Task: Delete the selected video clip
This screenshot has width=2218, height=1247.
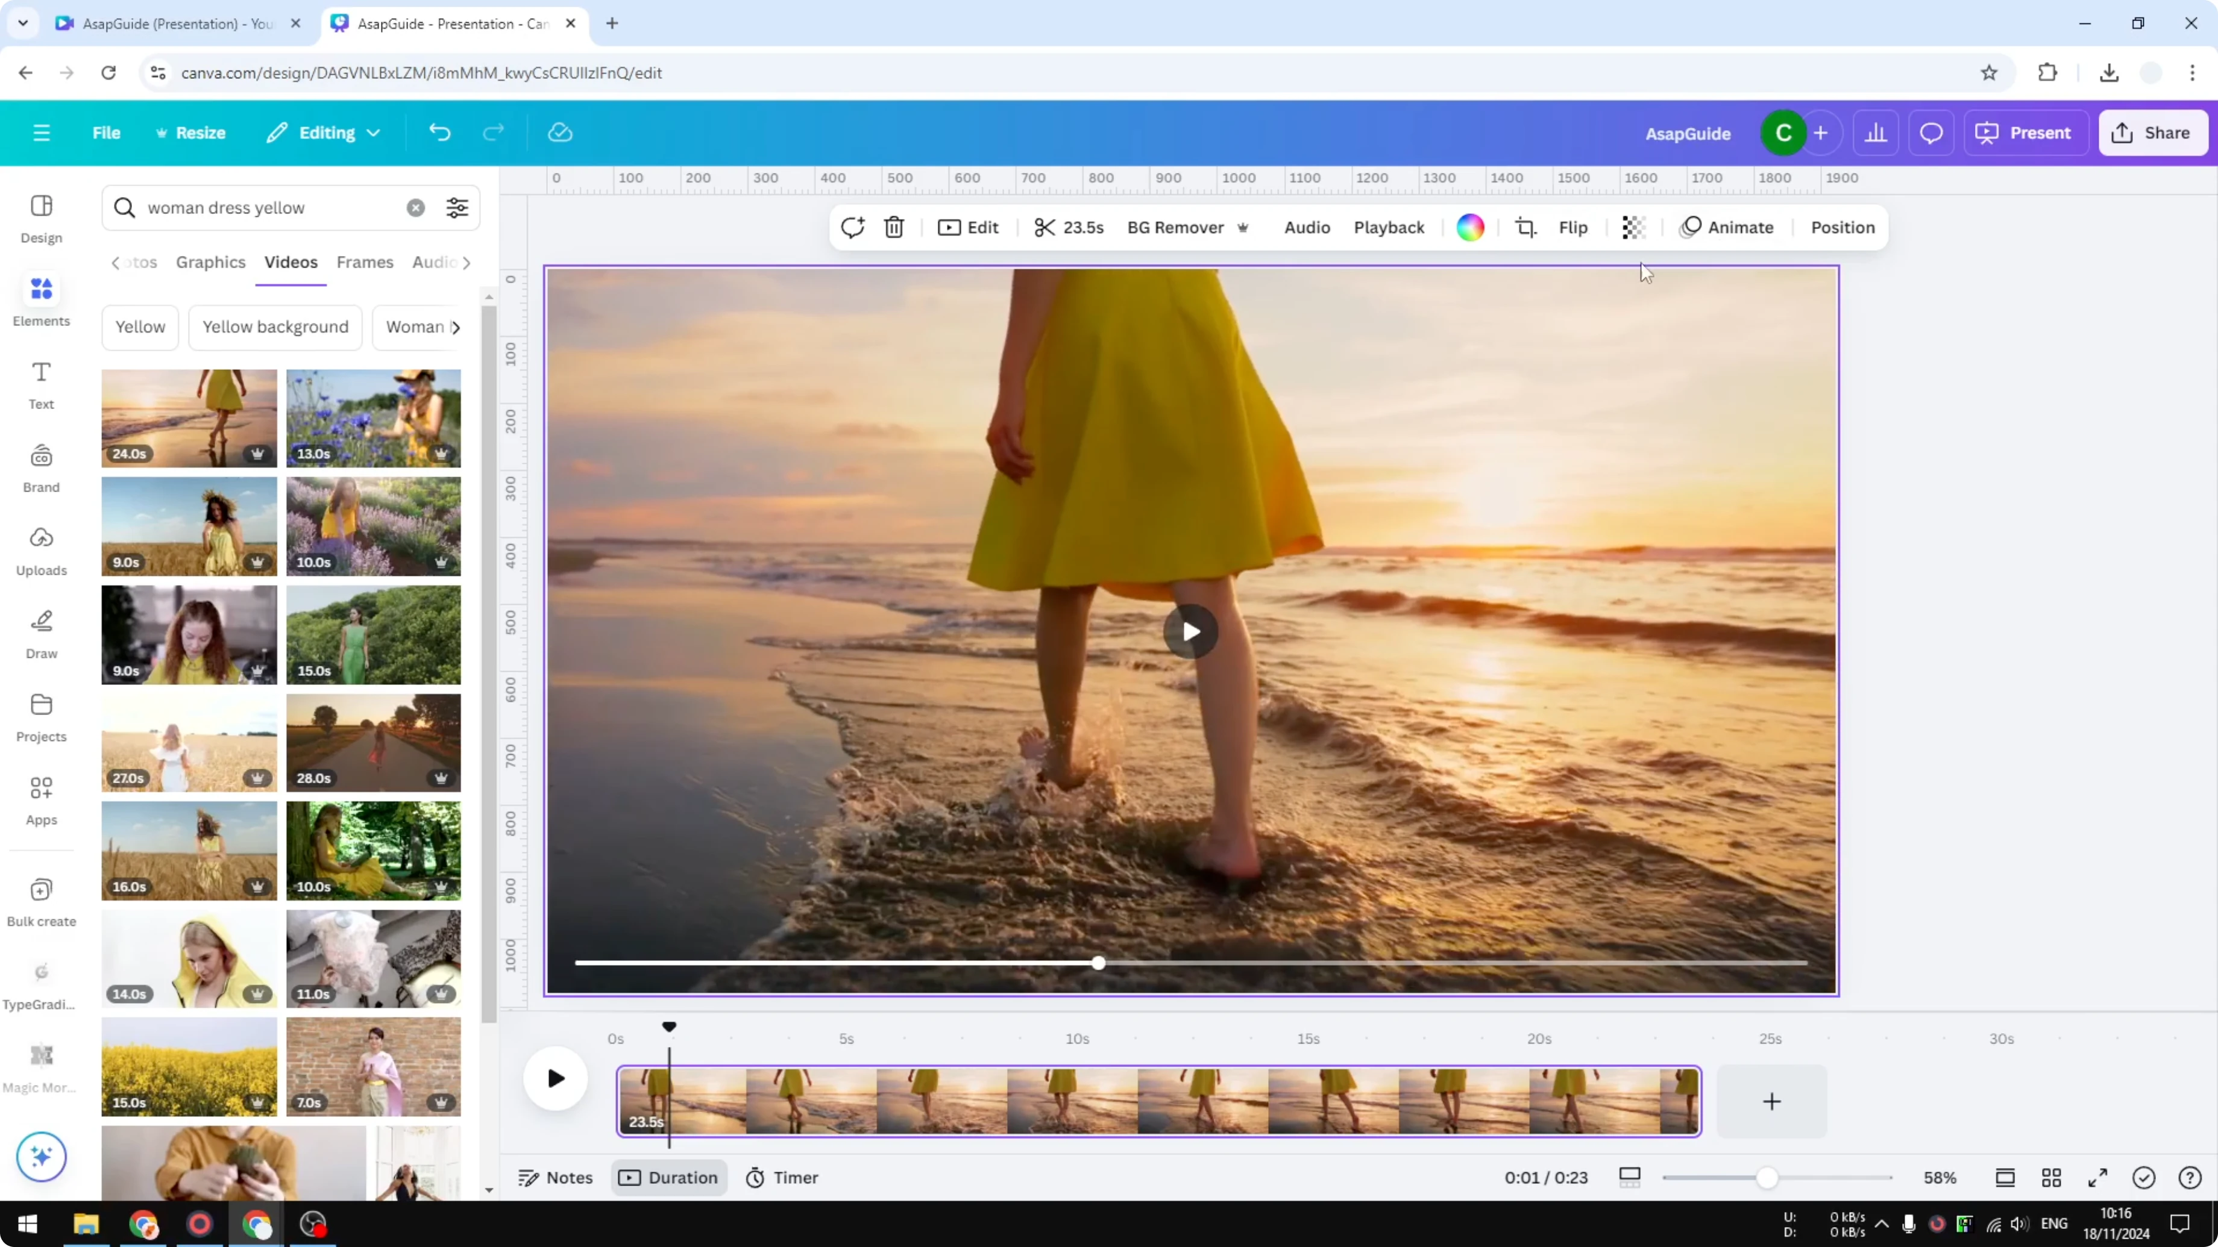Action: point(894,227)
